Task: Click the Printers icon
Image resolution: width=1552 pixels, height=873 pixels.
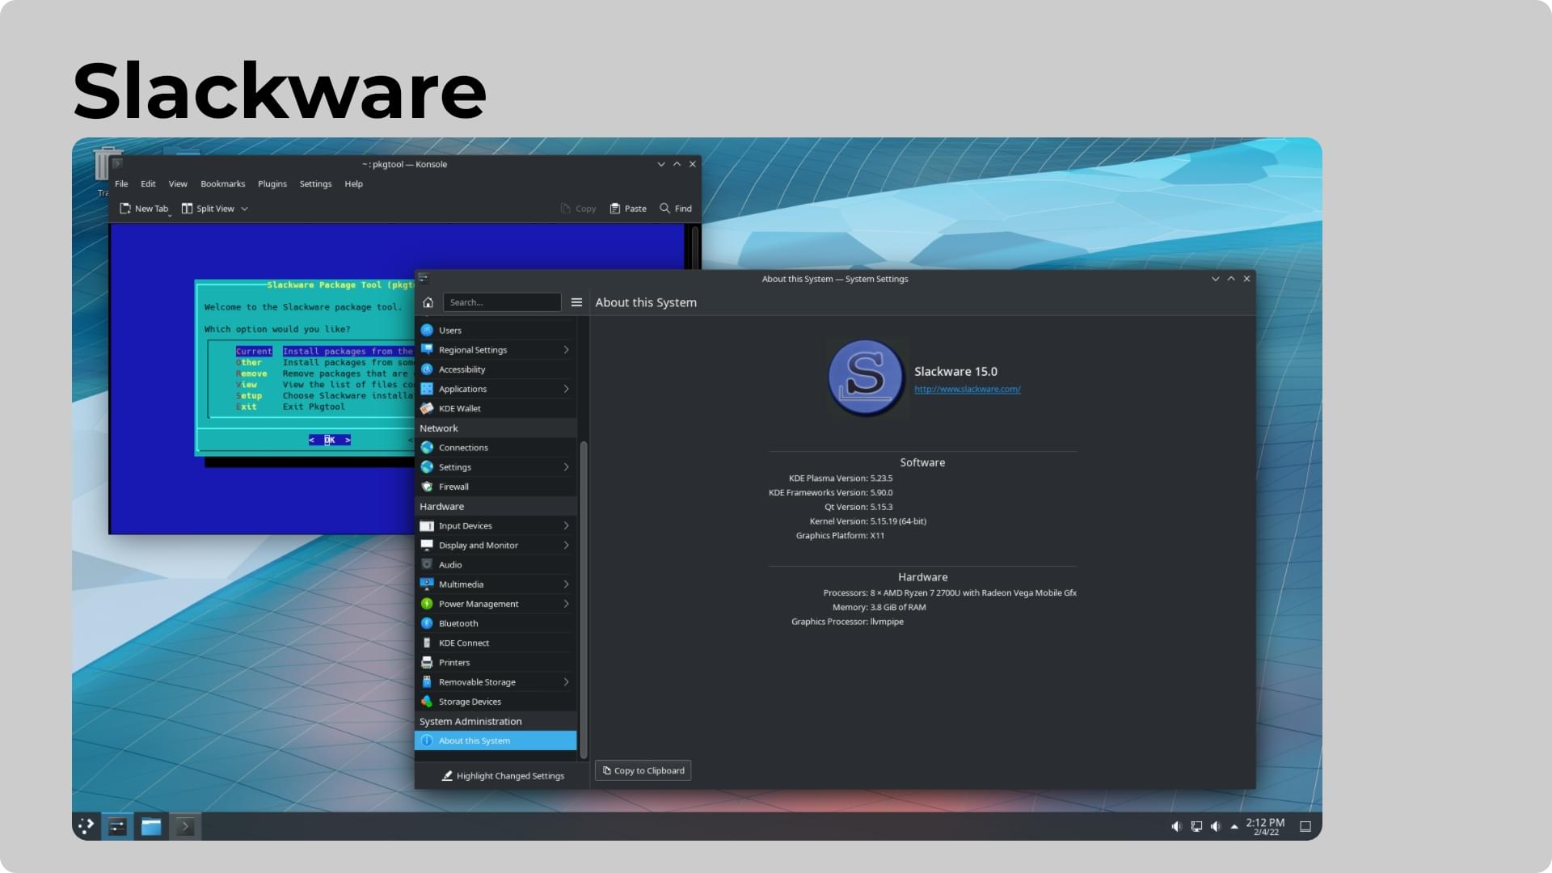Action: [427, 662]
